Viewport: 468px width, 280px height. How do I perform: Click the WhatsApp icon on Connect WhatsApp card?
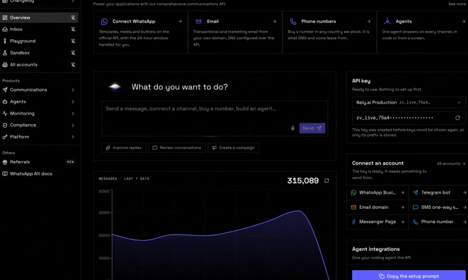click(104, 22)
